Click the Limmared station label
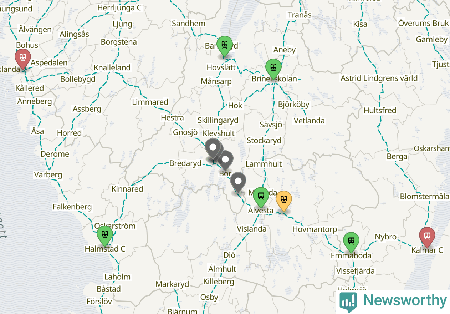The width and height of the screenshot is (450, 314). point(150,102)
